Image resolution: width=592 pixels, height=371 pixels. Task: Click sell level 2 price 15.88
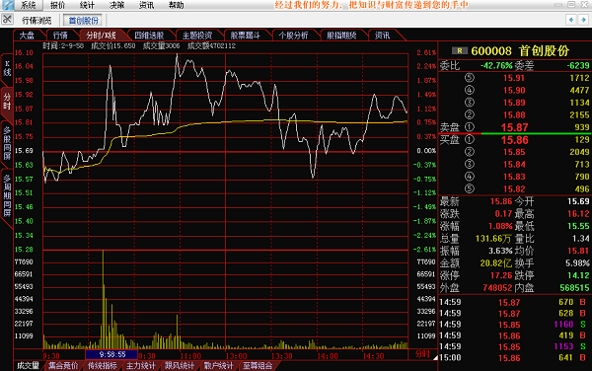[514, 114]
